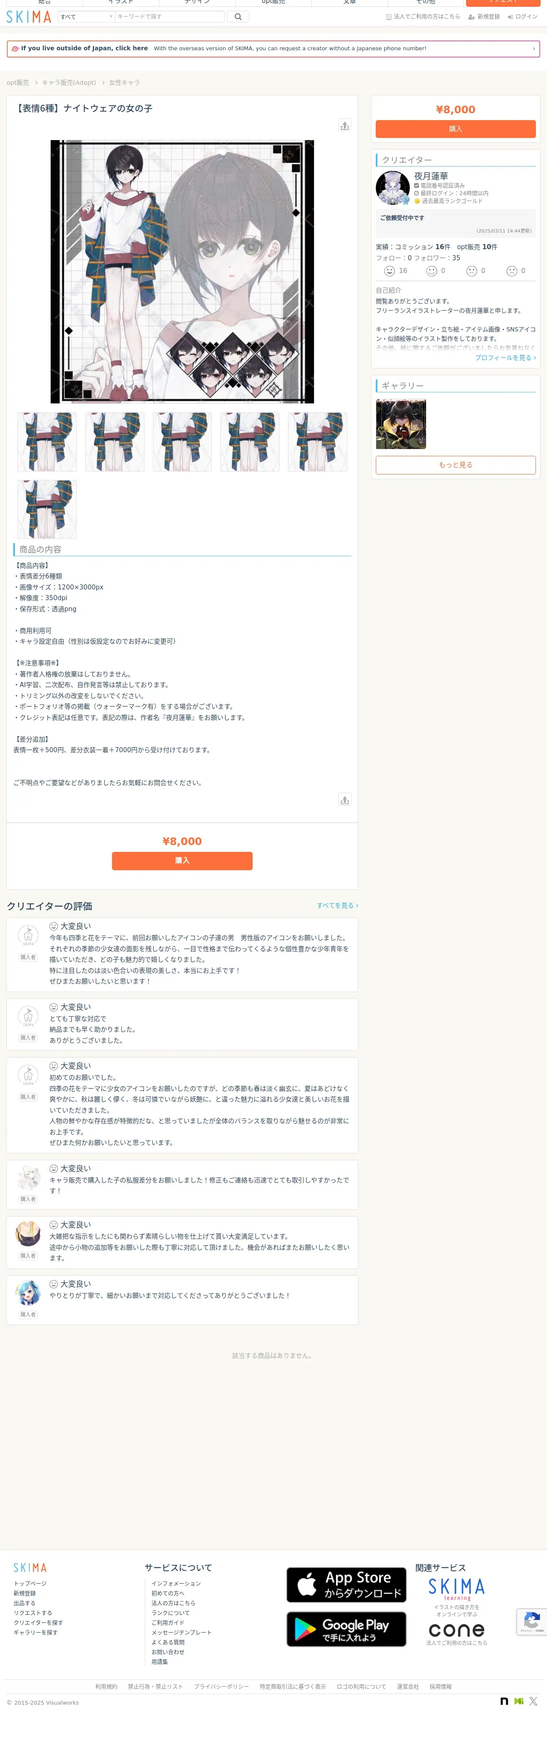Open the 法人でご利用の方はこちら header link

pos(423,17)
